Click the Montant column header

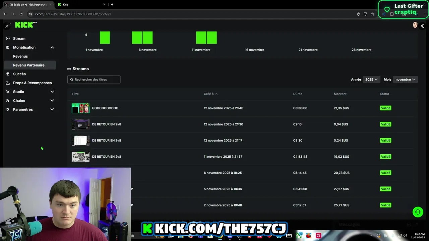[x=340, y=94]
